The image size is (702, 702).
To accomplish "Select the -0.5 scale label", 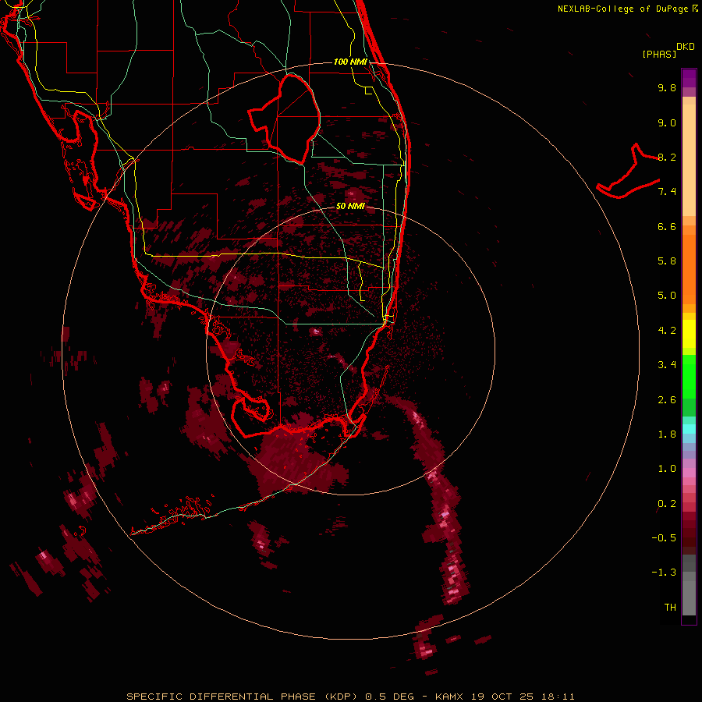I will click(664, 538).
